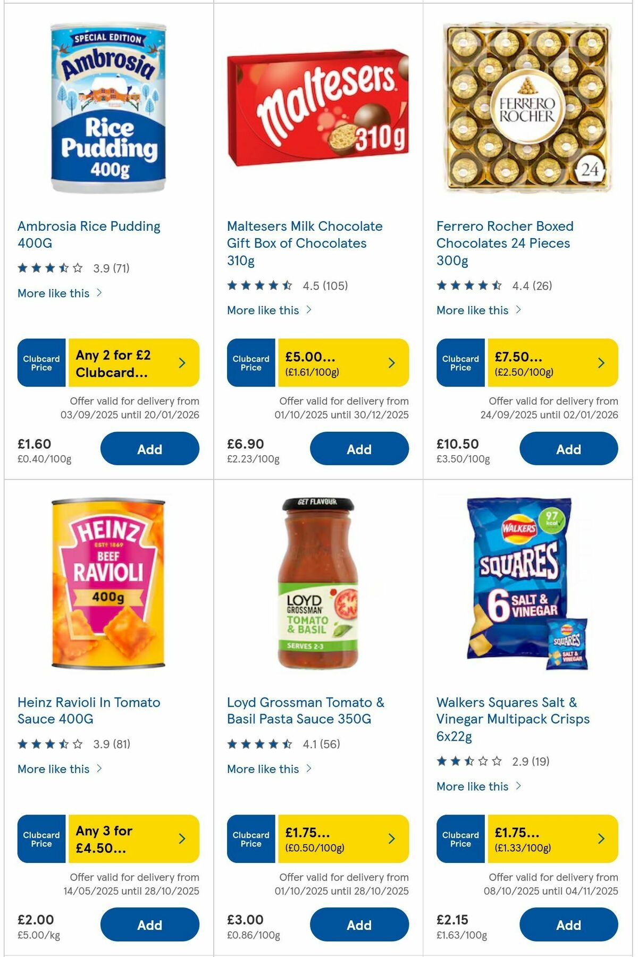Add Ferrero Rocher chocolates to the basket
Screen dimensions: 638x957
(x=568, y=449)
